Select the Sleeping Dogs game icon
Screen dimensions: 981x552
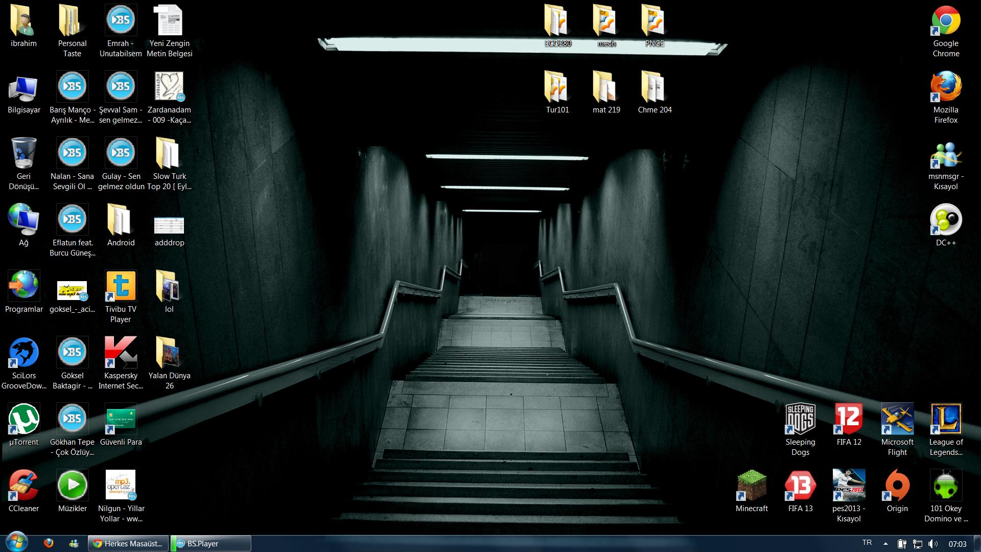coord(800,420)
